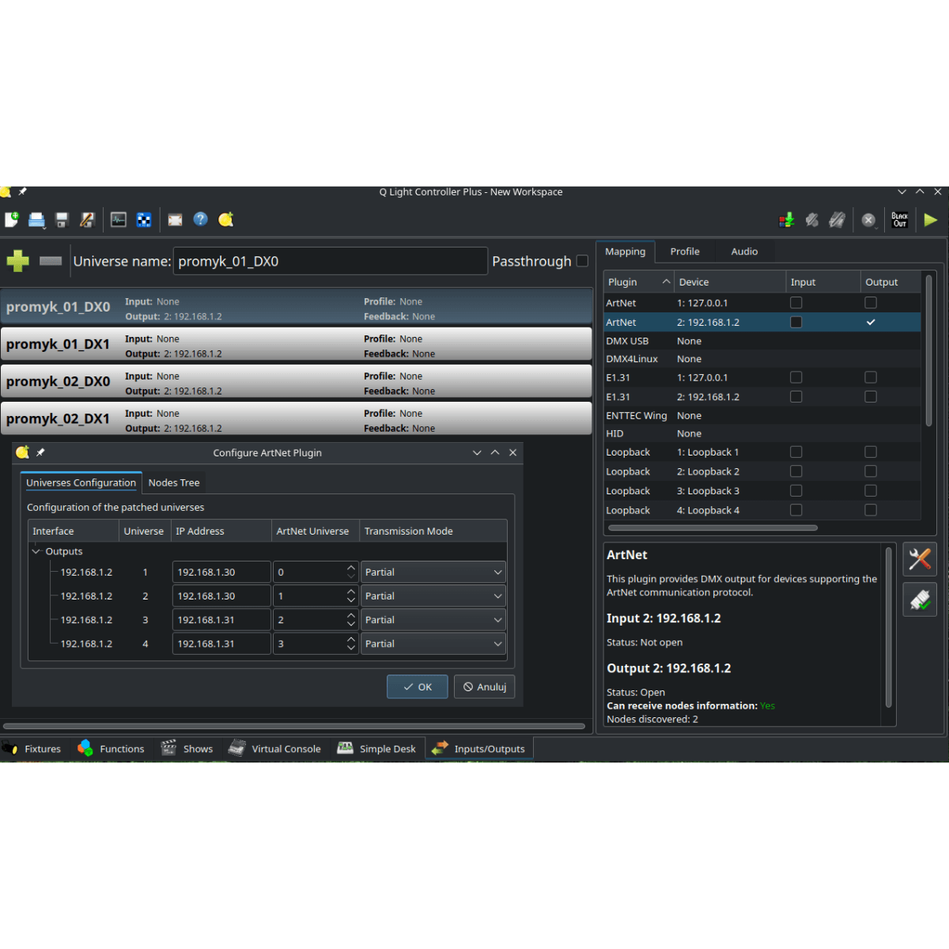Click IP address field for universe 3
This screenshot has width=949, height=949.
click(x=220, y=620)
